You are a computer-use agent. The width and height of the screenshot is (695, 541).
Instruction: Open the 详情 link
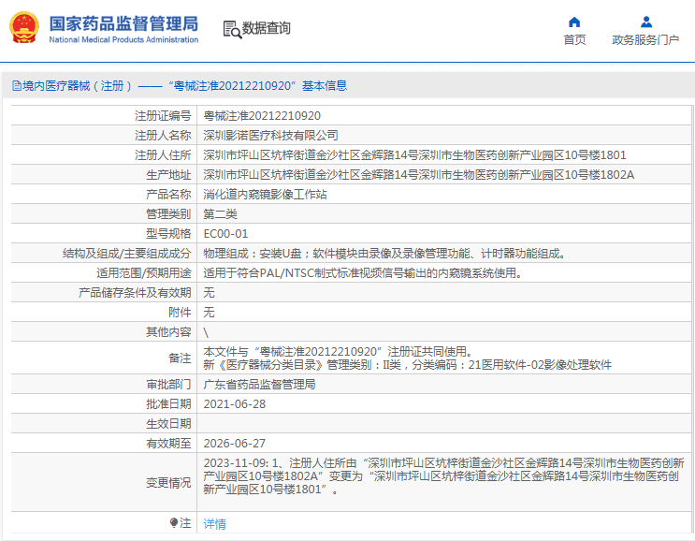(x=214, y=524)
